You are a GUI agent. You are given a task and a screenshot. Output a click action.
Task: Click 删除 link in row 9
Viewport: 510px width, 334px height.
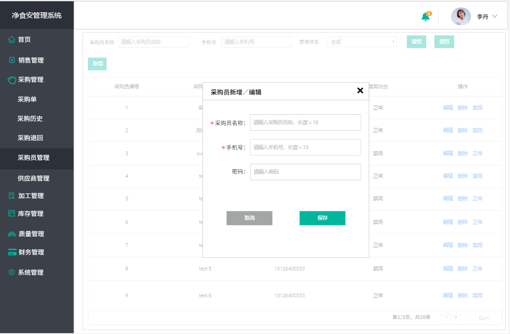click(462, 295)
